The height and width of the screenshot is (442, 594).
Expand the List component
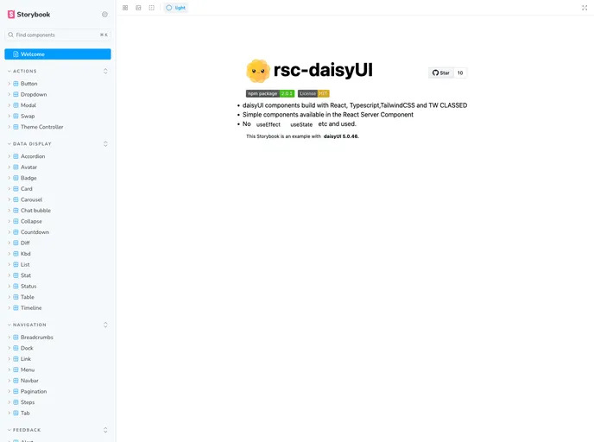[58, 265]
